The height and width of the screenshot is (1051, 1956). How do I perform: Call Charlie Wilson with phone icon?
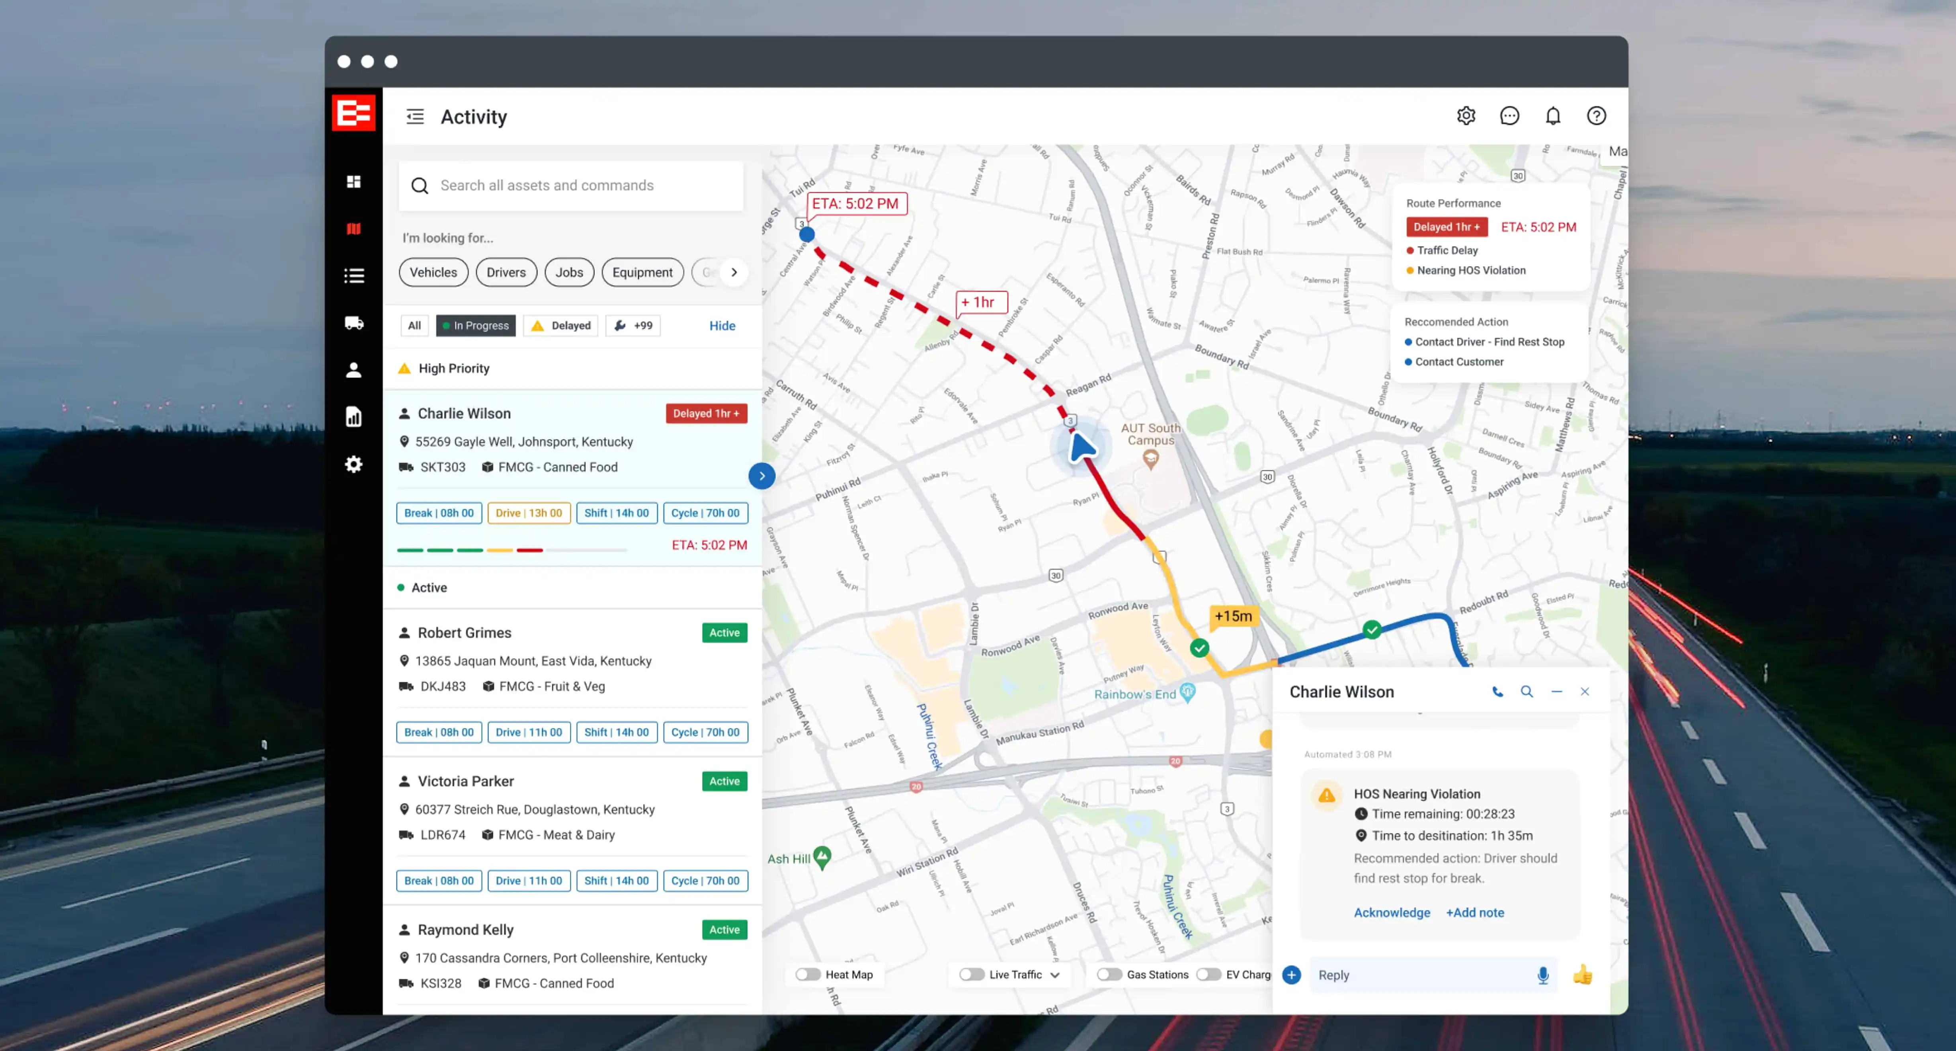1497,691
